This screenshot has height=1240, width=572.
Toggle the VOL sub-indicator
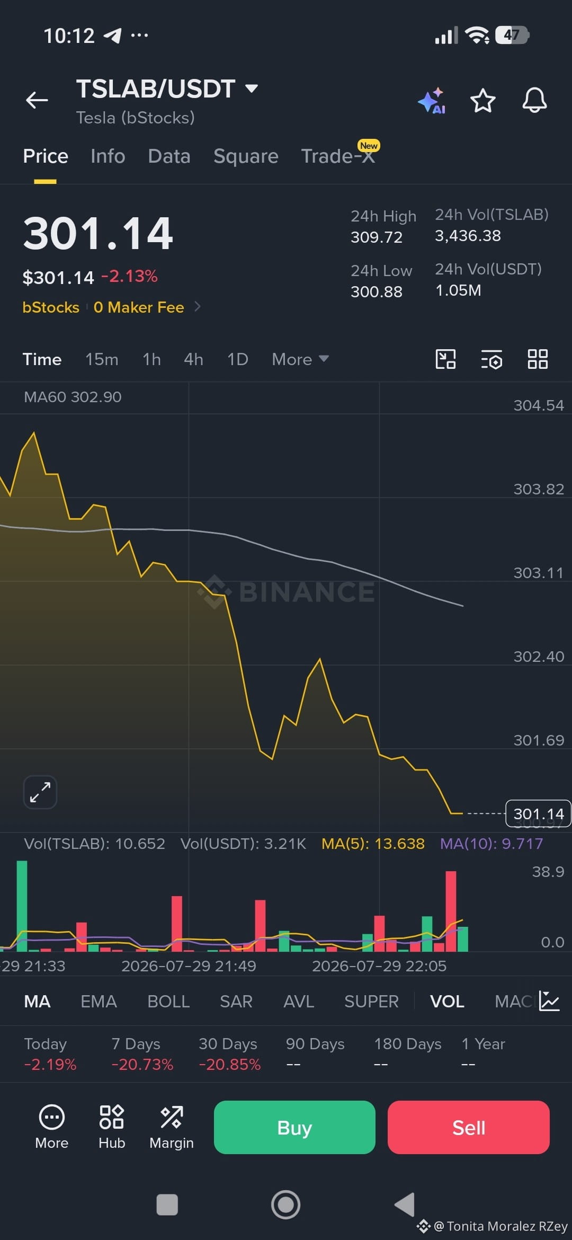(x=447, y=1002)
